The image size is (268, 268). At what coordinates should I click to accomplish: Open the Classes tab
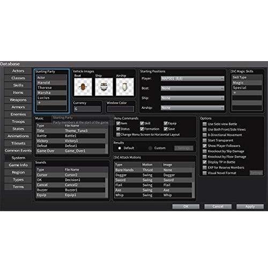tap(18, 78)
